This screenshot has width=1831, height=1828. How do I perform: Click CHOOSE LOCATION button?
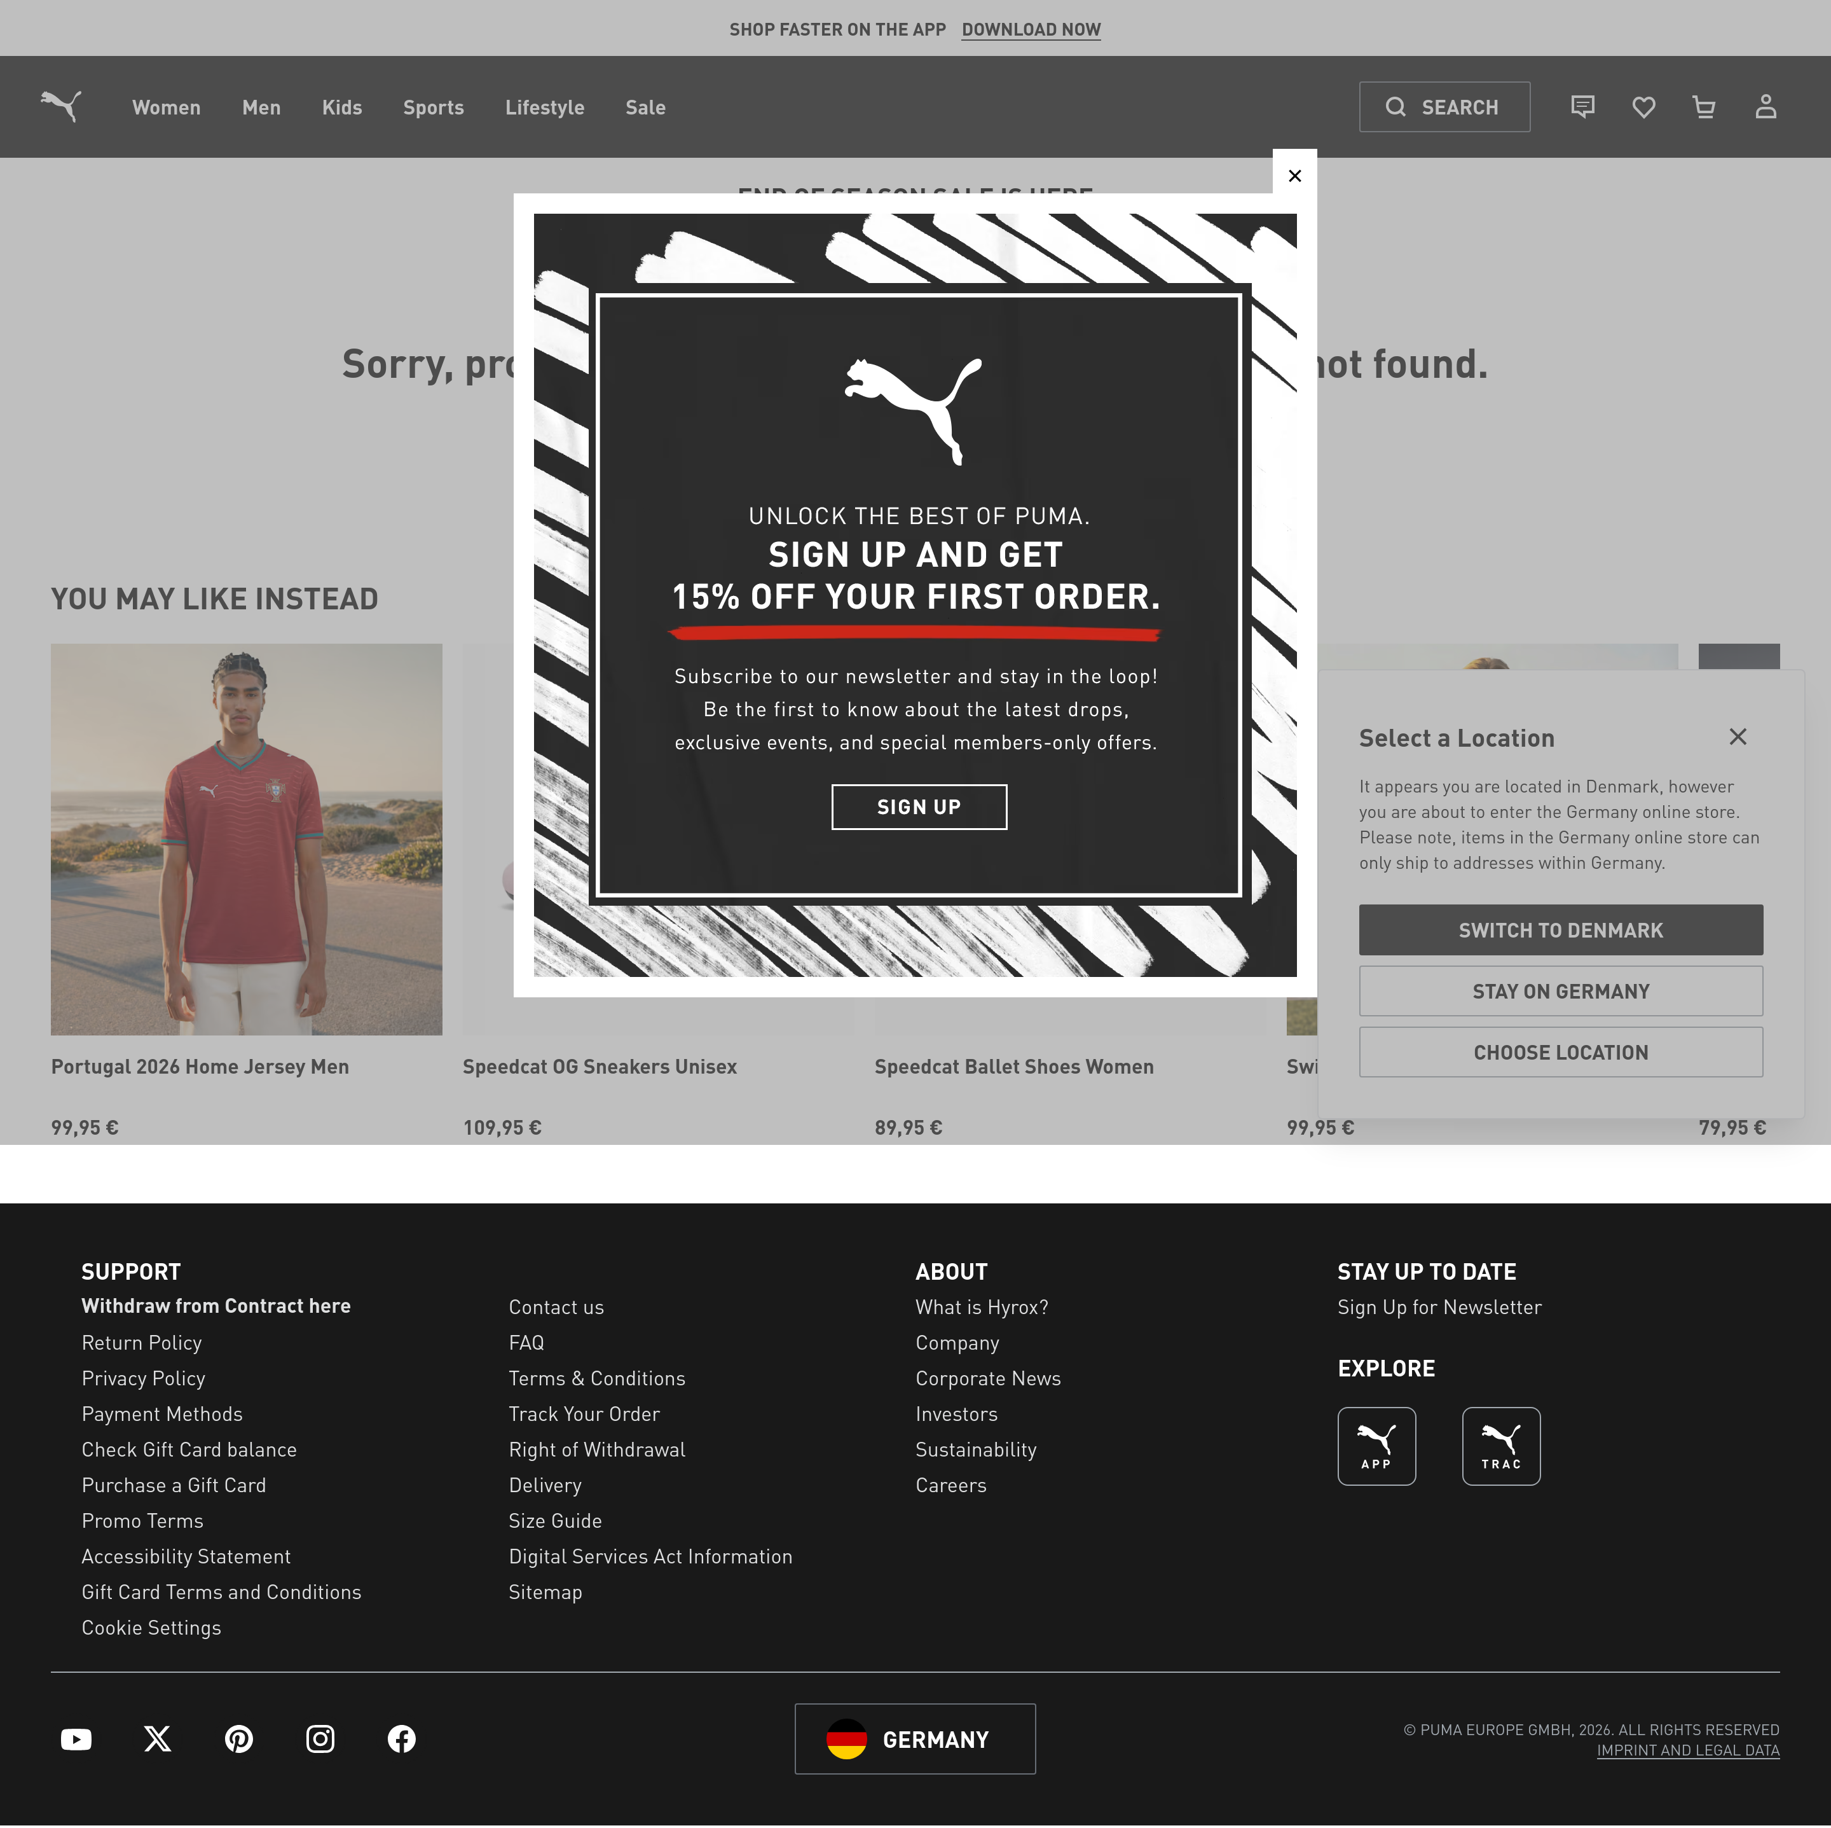1561,1051
